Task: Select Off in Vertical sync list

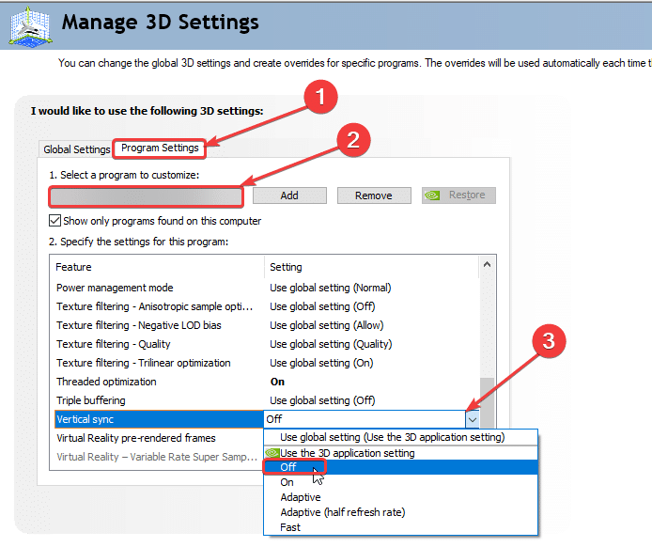Action: 289,467
